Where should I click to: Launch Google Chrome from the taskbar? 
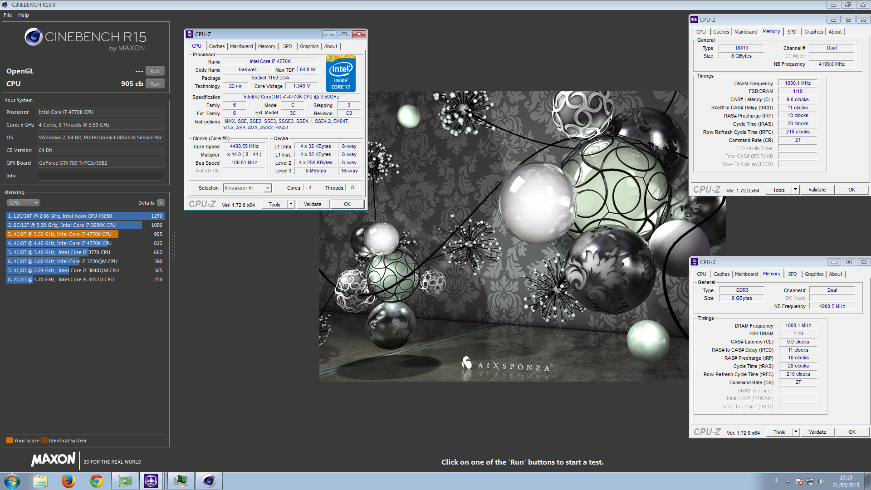pos(97,481)
